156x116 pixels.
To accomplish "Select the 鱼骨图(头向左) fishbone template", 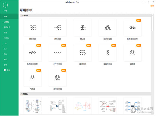I will click(x=133, y=28).
